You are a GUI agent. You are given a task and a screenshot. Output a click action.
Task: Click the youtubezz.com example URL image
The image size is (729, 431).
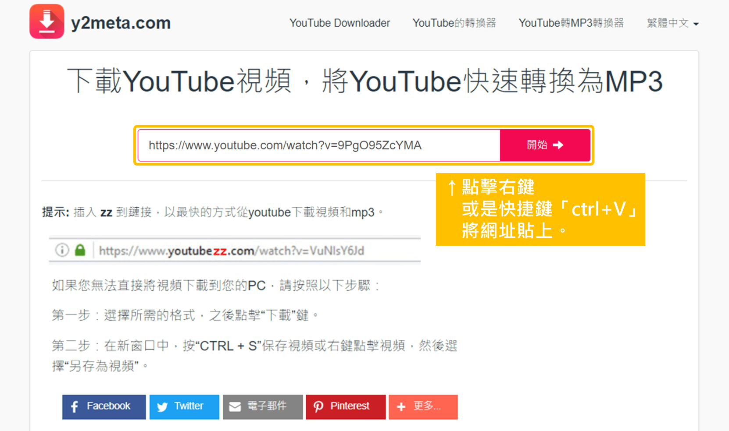click(235, 250)
